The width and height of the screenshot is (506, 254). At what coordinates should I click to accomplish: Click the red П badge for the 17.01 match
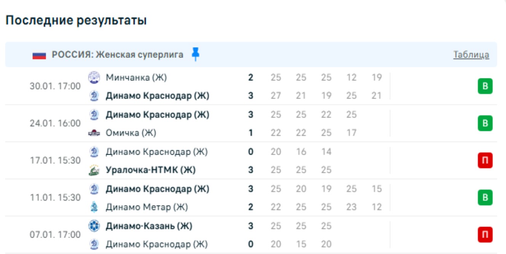click(x=485, y=161)
